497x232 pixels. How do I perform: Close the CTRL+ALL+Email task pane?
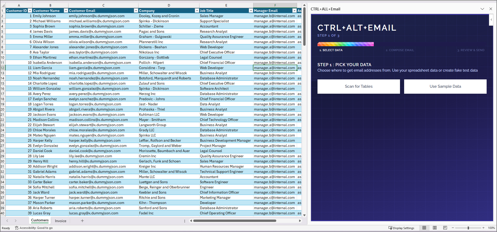tap(491, 9)
